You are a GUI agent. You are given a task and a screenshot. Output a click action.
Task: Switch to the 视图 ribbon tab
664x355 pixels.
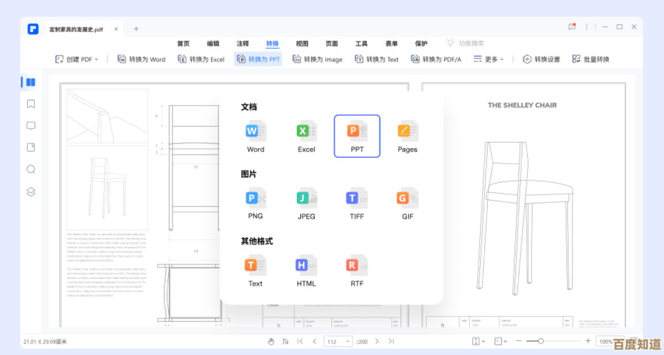tap(302, 43)
